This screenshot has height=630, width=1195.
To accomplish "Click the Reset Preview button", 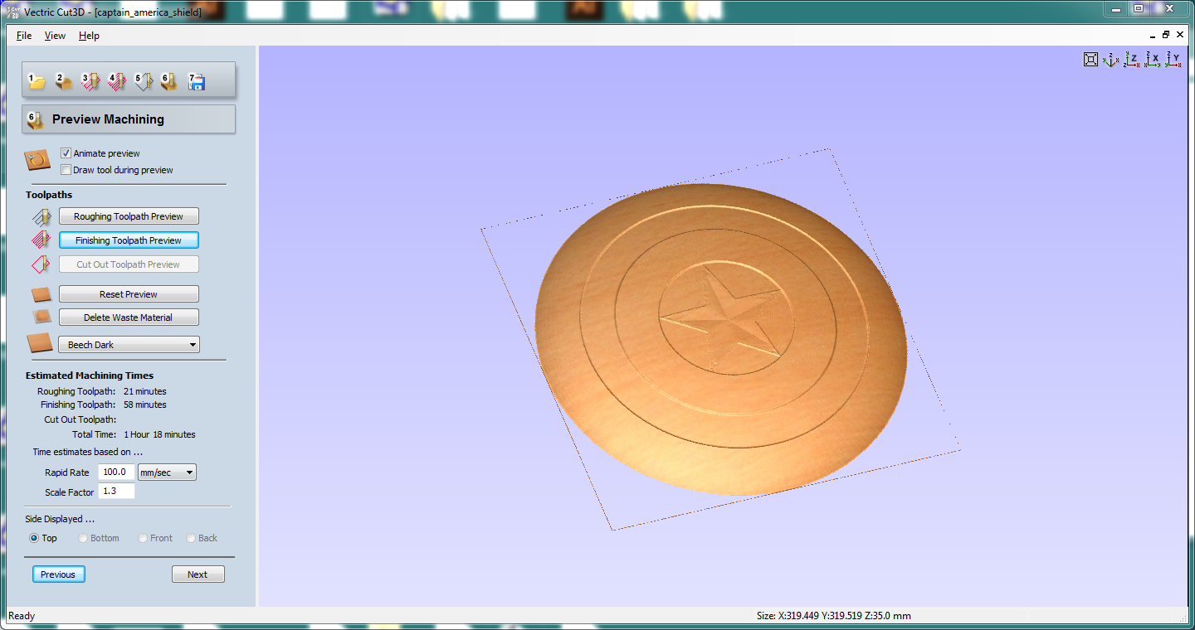I will click(x=129, y=294).
